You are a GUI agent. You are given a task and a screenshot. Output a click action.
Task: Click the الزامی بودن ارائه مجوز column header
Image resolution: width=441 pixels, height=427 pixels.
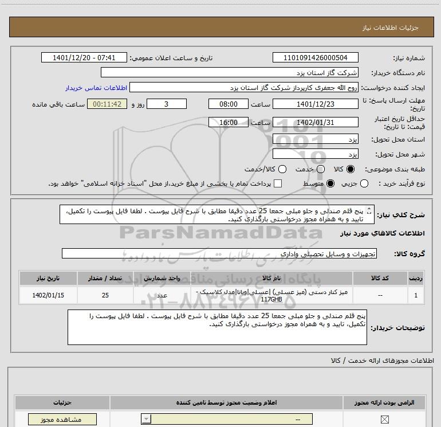pos(384,402)
